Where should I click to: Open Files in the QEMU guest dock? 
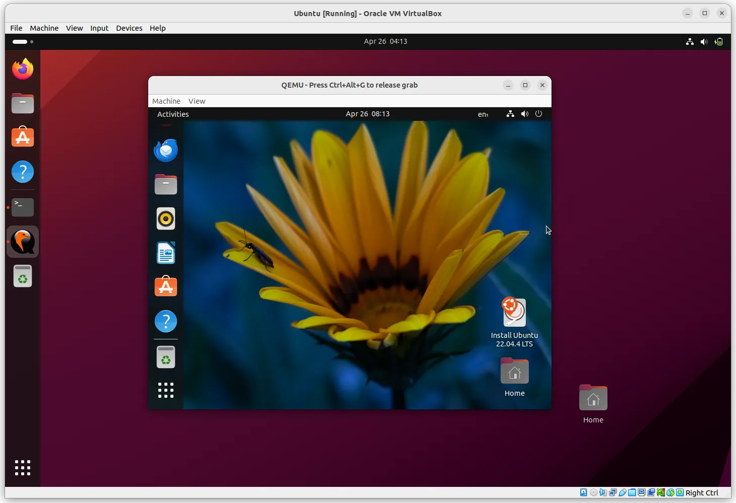[x=166, y=184]
